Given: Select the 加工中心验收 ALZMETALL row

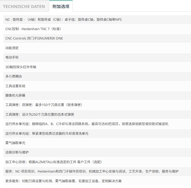Looking at the screenshot, I should pos(97,162).
